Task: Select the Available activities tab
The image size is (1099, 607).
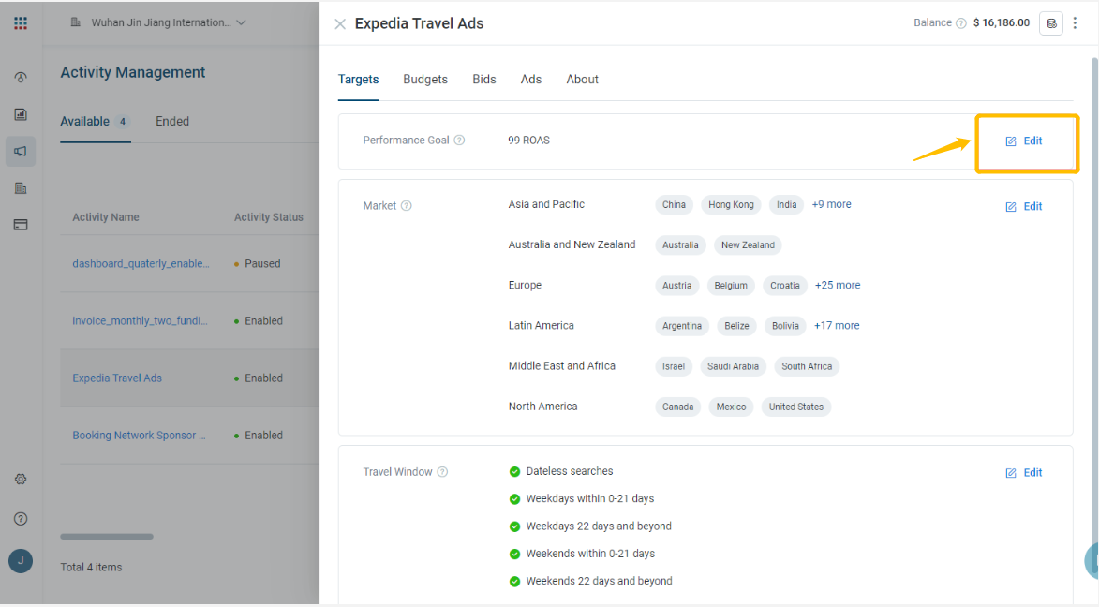Action: (x=96, y=121)
